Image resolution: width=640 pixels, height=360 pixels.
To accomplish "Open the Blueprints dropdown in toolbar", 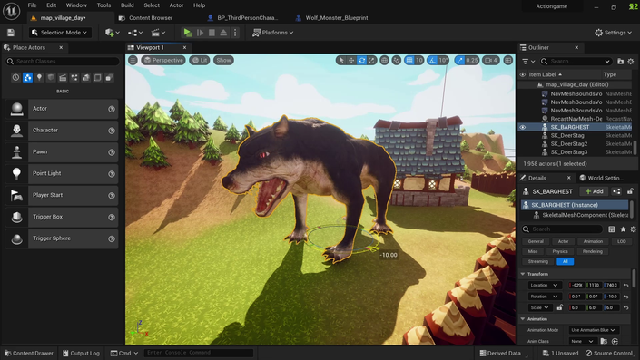I will (x=135, y=33).
